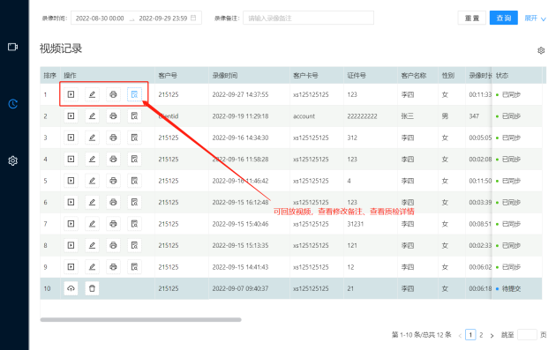Open the history clock sidebar icon

point(12,104)
